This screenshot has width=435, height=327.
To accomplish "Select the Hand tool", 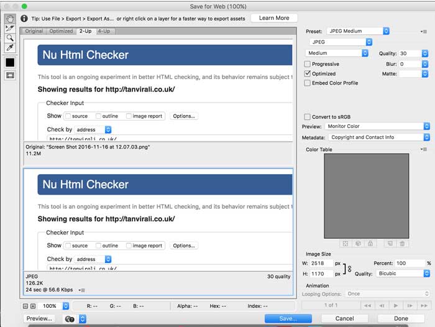I will tap(10, 19).
